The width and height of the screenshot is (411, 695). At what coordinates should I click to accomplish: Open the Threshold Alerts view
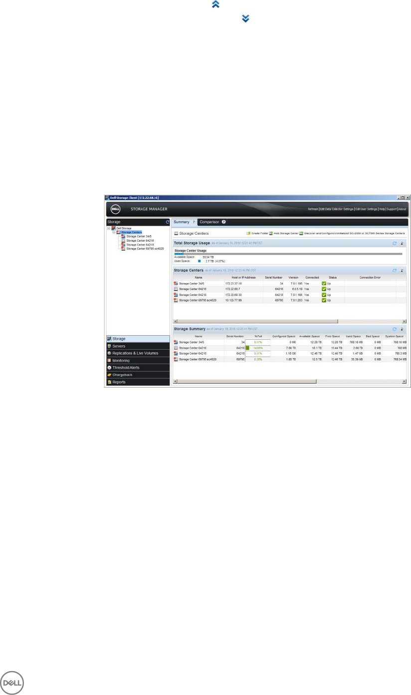click(x=139, y=368)
